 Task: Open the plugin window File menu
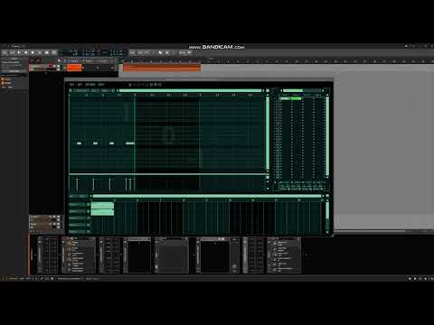point(71,85)
